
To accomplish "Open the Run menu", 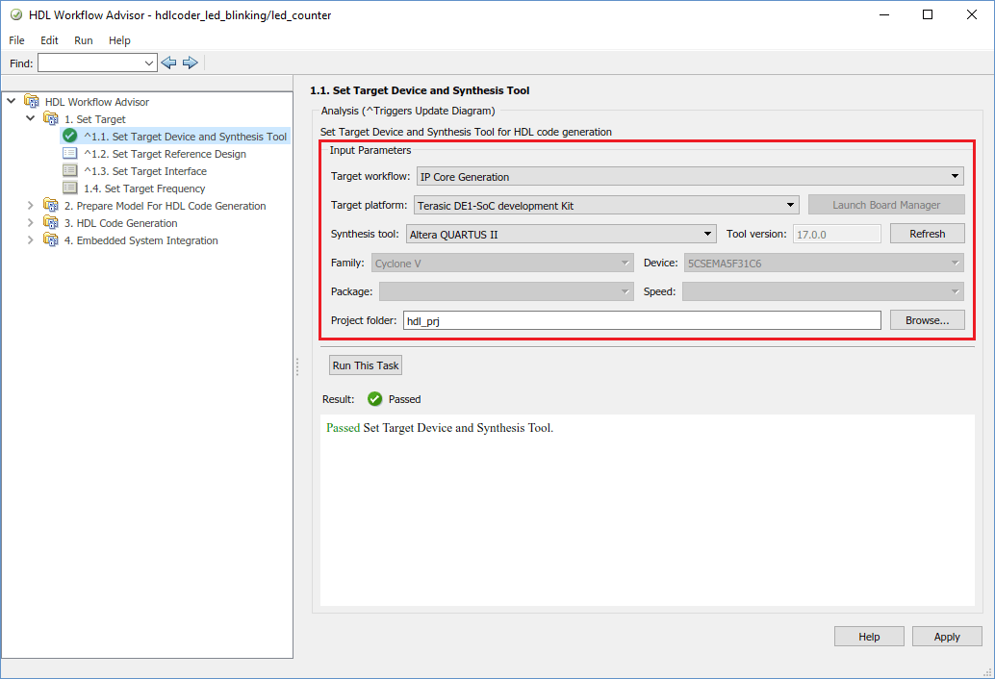I will 83,40.
